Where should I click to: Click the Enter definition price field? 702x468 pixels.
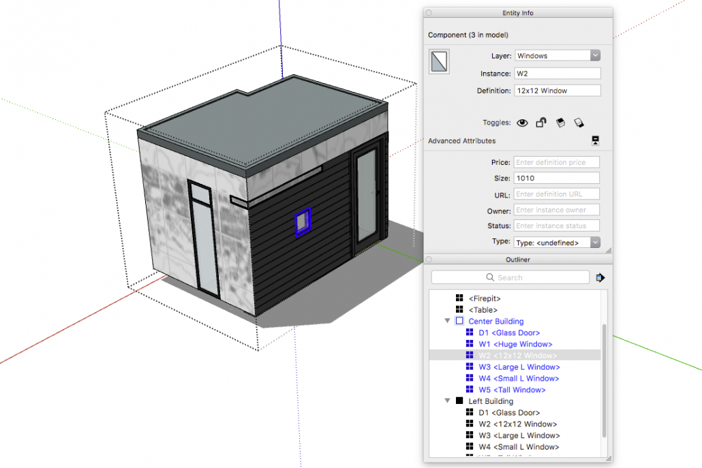(557, 162)
